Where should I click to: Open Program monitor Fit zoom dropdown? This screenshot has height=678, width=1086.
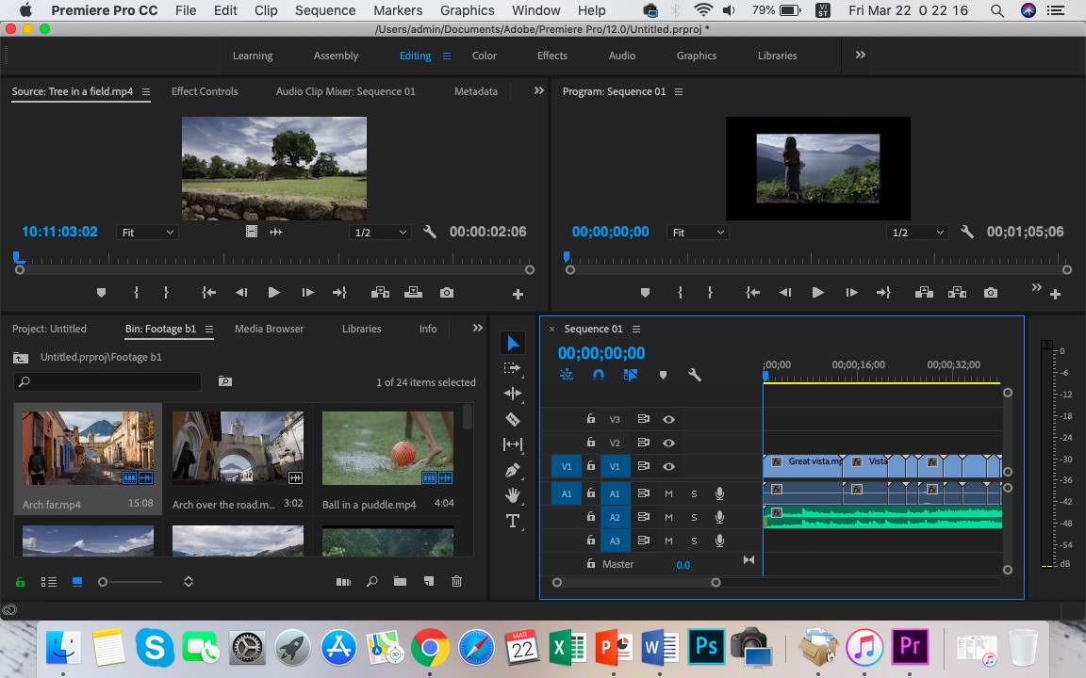[x=699, y=233]
